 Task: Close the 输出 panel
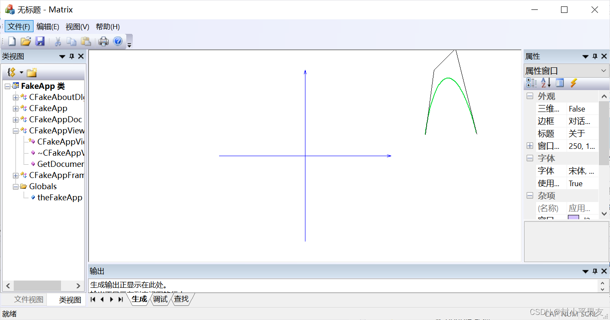pos(604,271)
